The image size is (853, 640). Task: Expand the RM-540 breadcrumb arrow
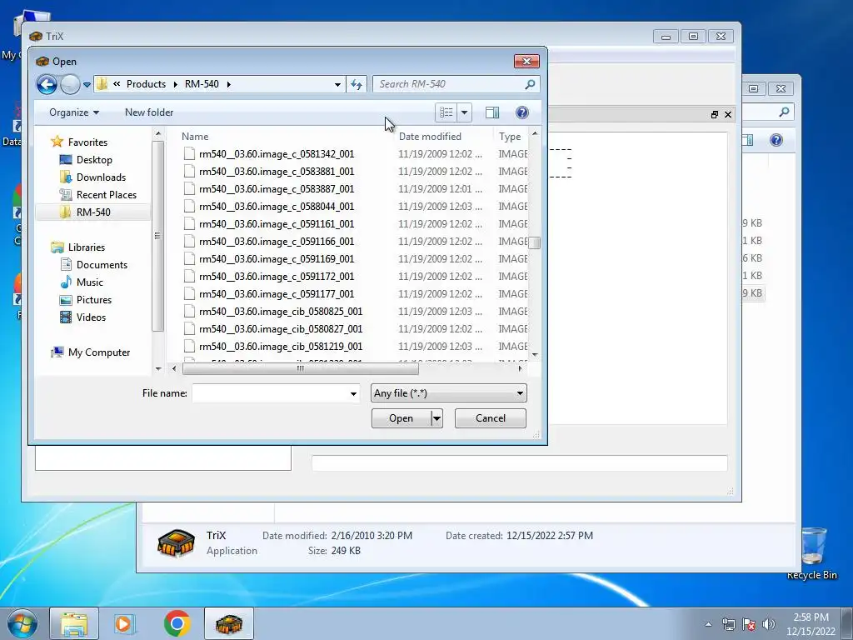pos(228,84)
